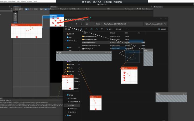Click the Cut icon in Explorer toolbar

76,29
